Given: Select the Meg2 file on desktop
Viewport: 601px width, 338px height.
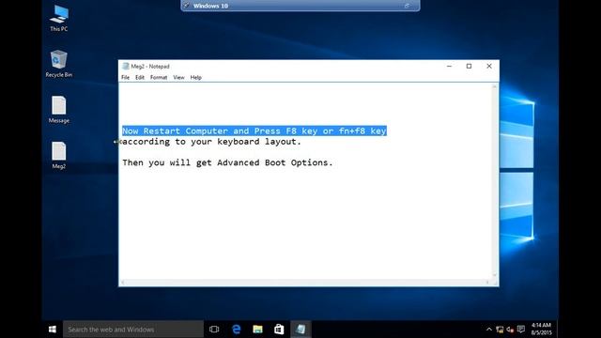Looking at the screenshot, I should click(58, 155).
